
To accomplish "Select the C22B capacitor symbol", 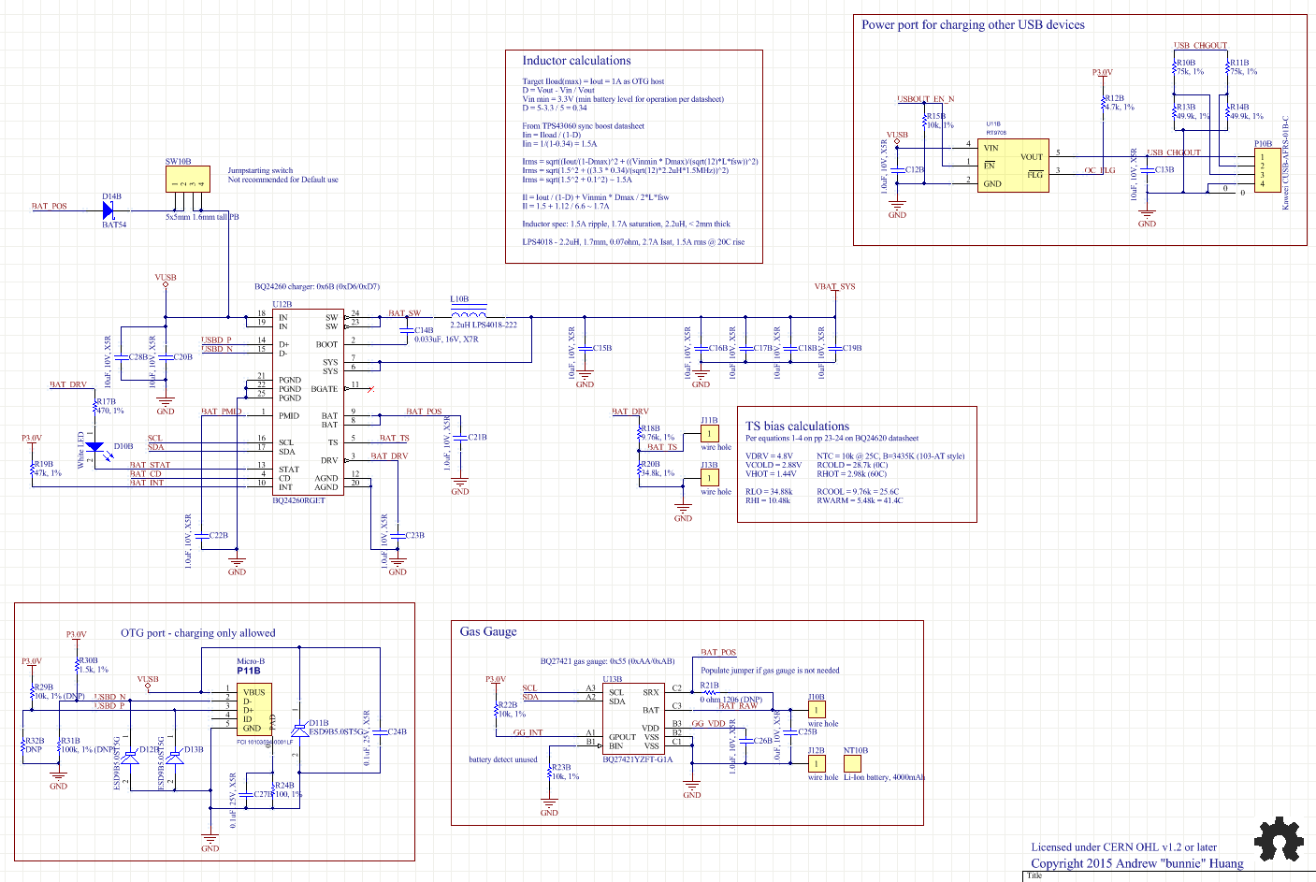I will 201,535.
